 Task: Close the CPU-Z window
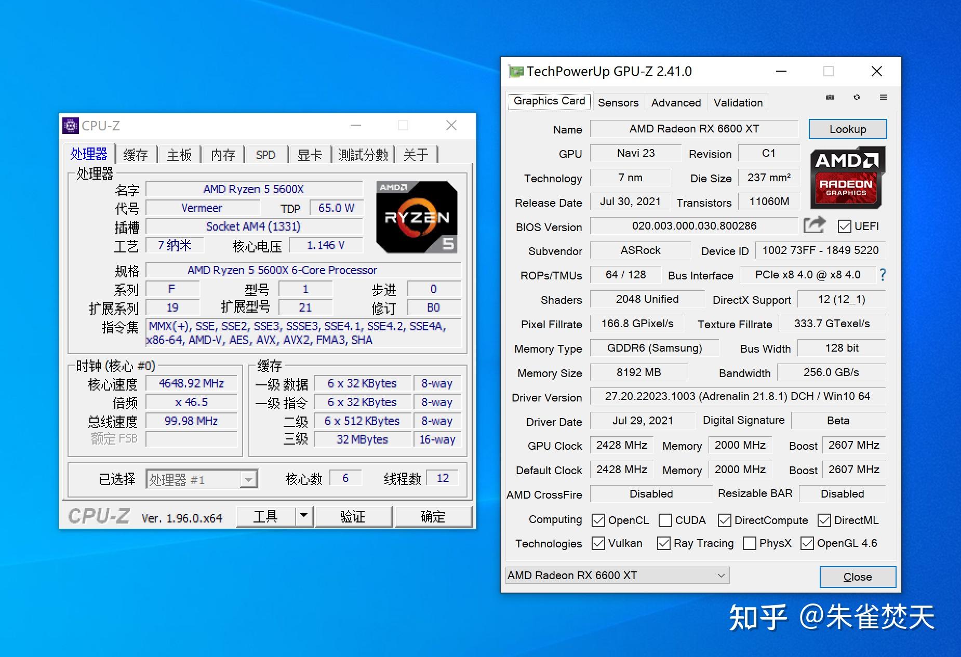point(451,125)
